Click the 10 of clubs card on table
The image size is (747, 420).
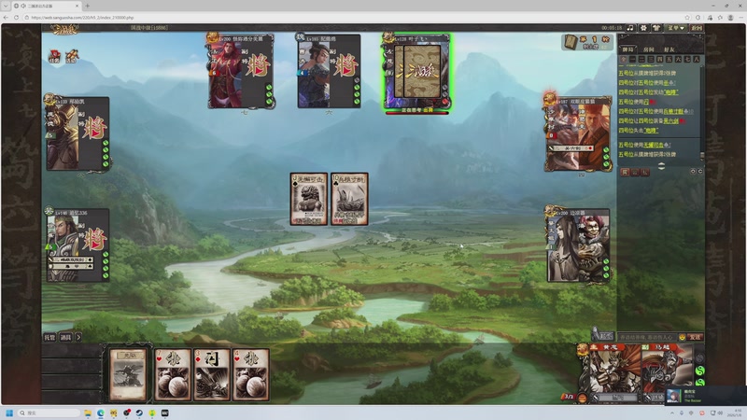[349, 199]
